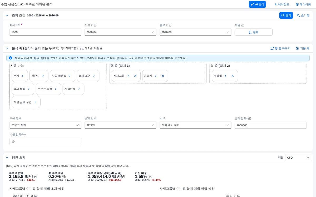Collapse the 조회 조건 section
The image size is (316, 197).
point(7,15)
